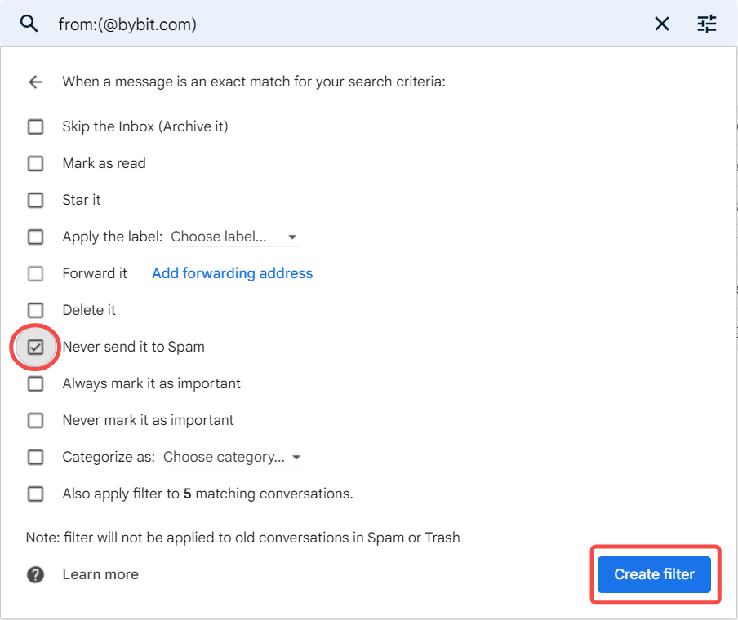Screen dimensions: 738x620
Task: Open the Choose label dropdown
Action: point(234,237)
